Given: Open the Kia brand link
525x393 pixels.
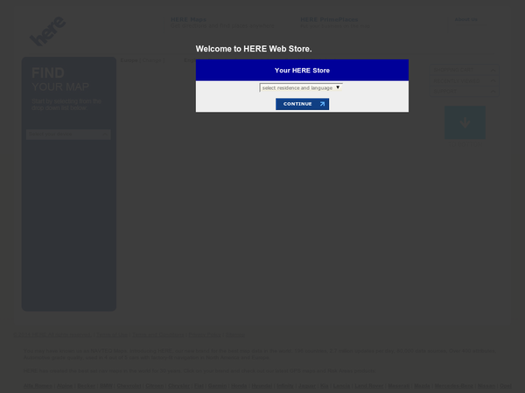Looking at the screenshot, I should click(325, 386).
